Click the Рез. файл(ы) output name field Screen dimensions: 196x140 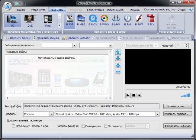(91, 106)
